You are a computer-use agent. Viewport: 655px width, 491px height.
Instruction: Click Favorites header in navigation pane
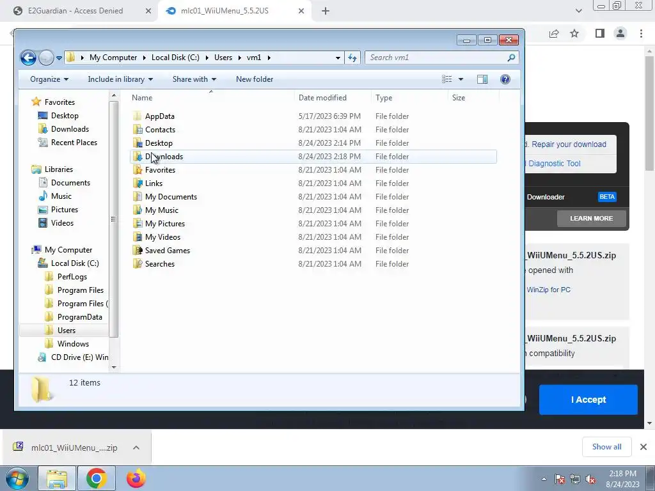[x=59, y=102]
